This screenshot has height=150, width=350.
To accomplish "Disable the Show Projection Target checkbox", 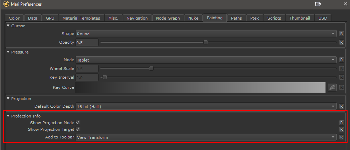I will (x=78, y=129).
